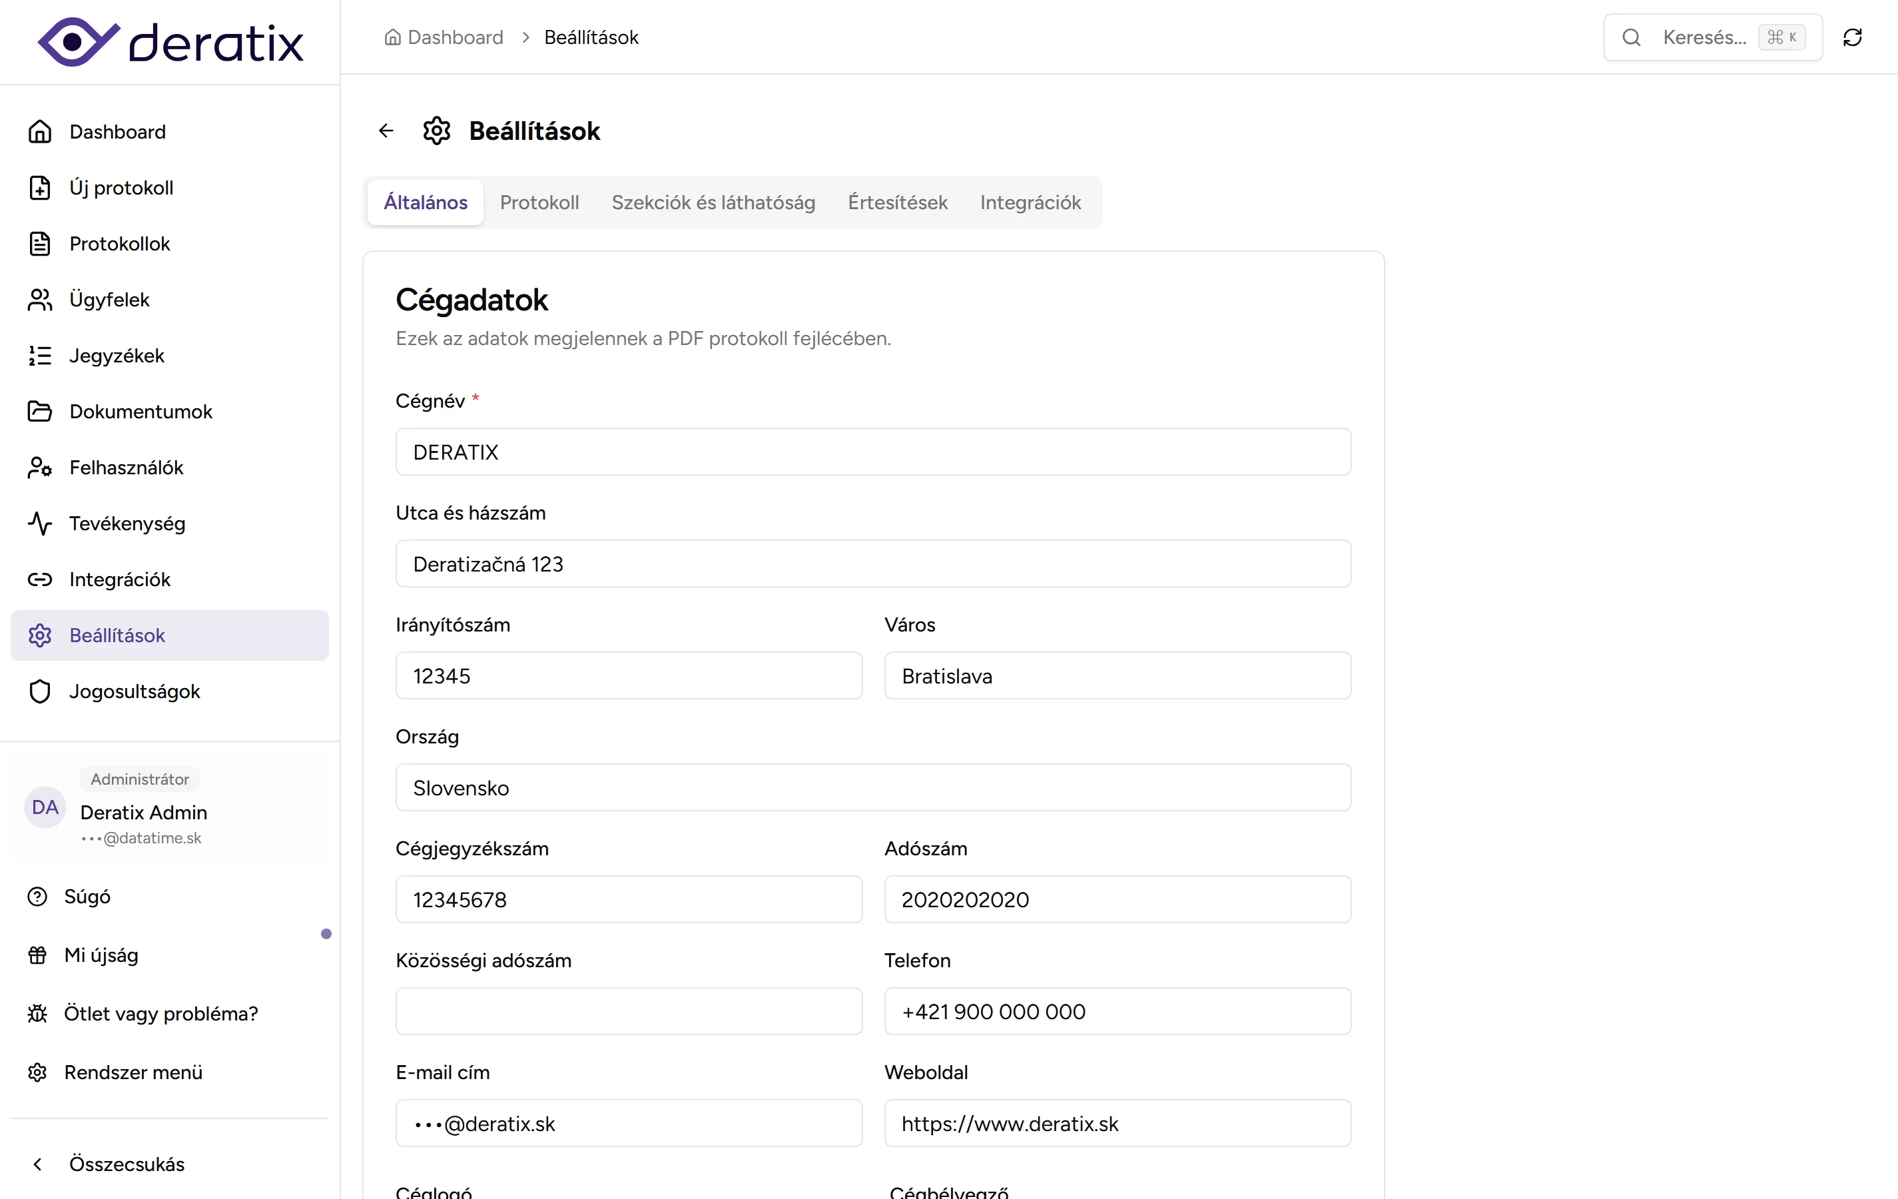The height and width of the screenshot is (1199, 1898).
Task: Report via Ötlet vagy probléma
Action: pyautogui.click(x=160, y=1013)
